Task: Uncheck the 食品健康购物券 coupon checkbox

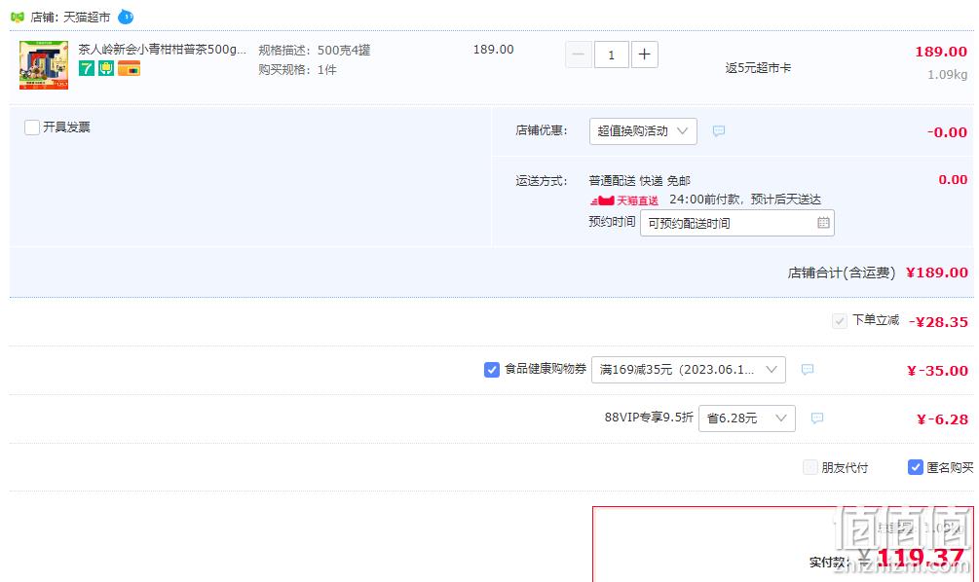Action: 492,369
